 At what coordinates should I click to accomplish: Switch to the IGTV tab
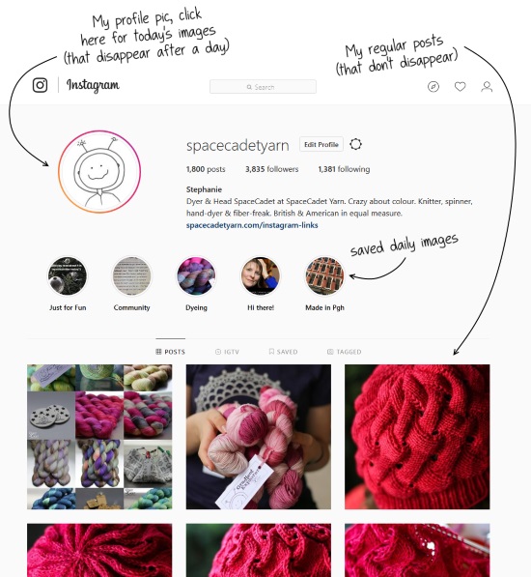pos(227,352)
